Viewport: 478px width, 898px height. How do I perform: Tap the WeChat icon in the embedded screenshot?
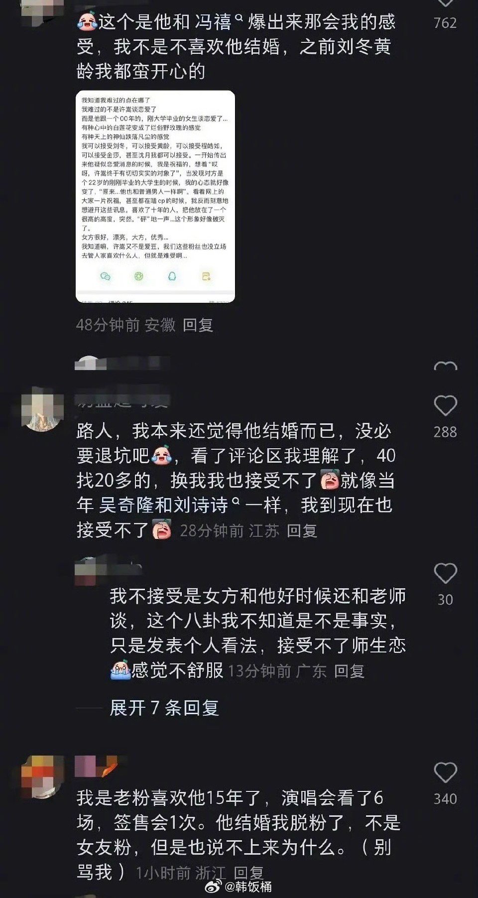click(106, 276)
